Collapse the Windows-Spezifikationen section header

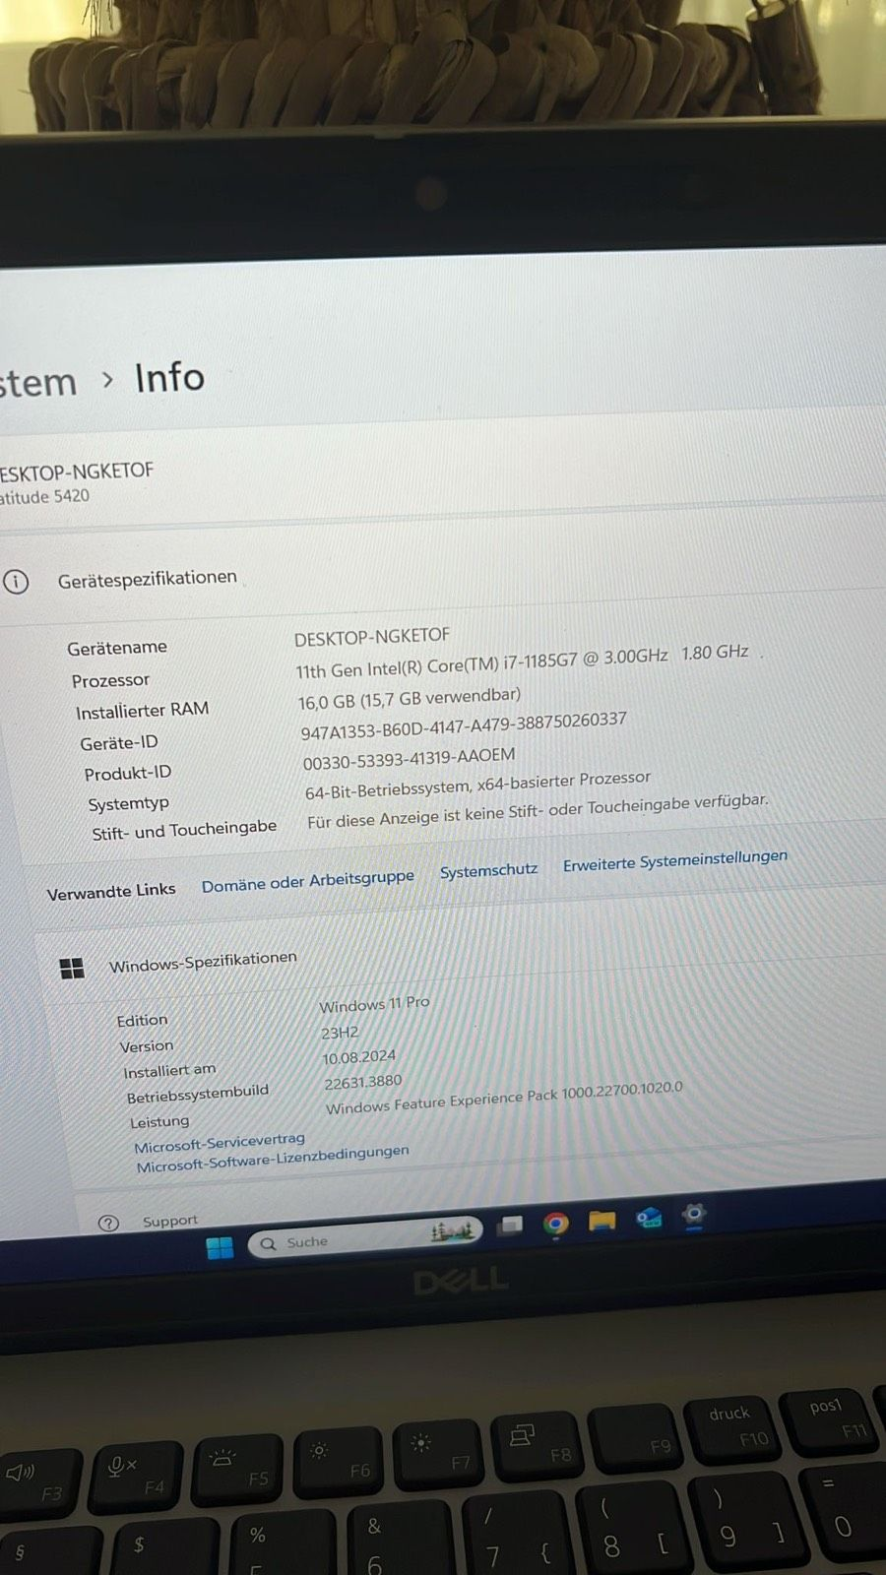[203, 962]
